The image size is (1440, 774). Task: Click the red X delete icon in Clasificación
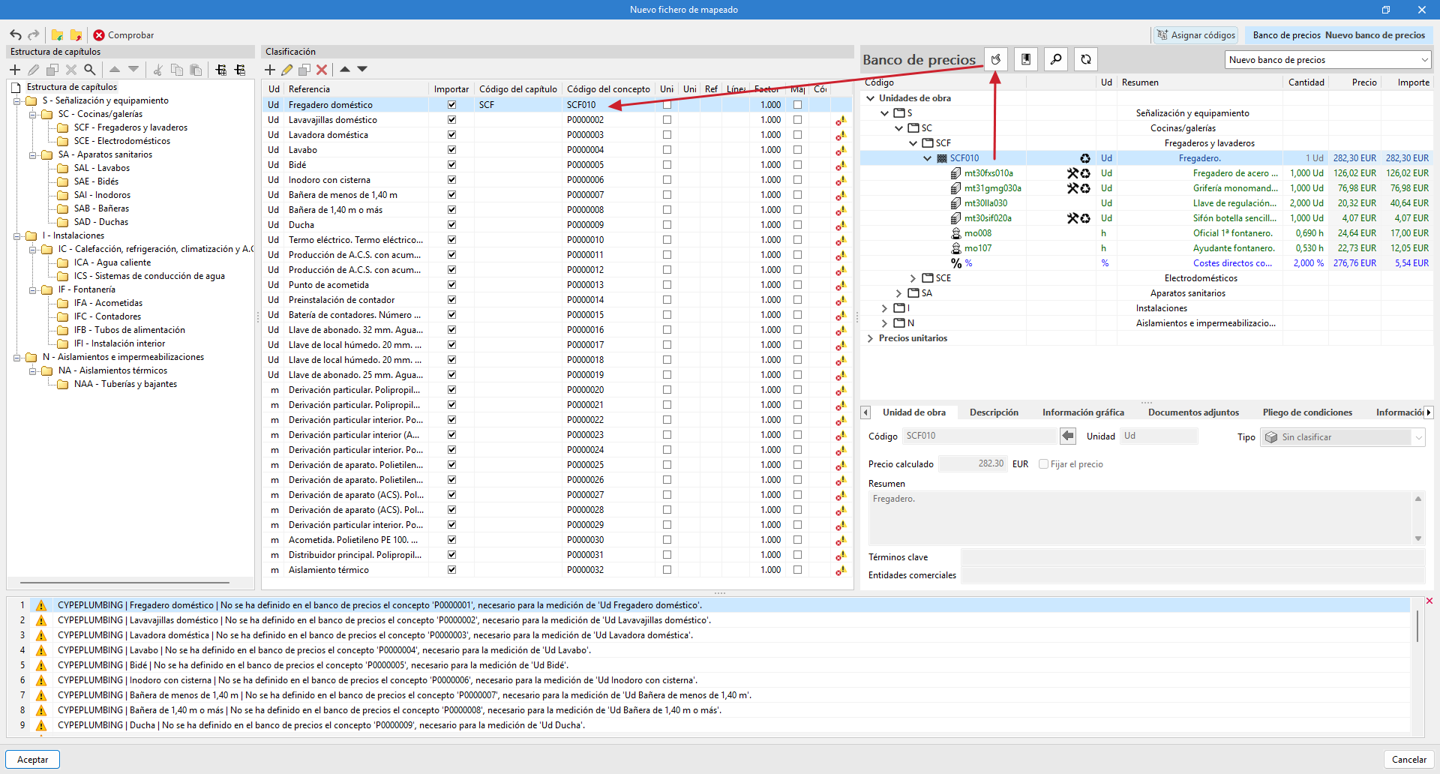(x=322, y=70)
